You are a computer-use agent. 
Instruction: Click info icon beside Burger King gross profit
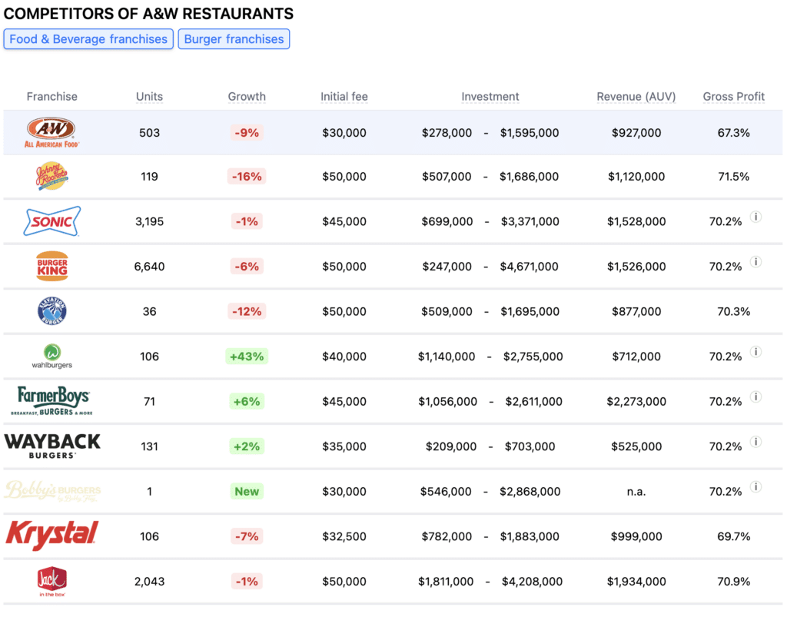755,261
